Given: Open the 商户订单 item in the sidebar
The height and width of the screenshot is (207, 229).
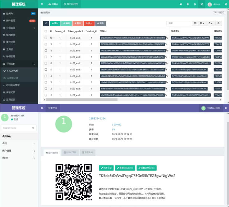Looking at the screenshot, I should (19, 42).
